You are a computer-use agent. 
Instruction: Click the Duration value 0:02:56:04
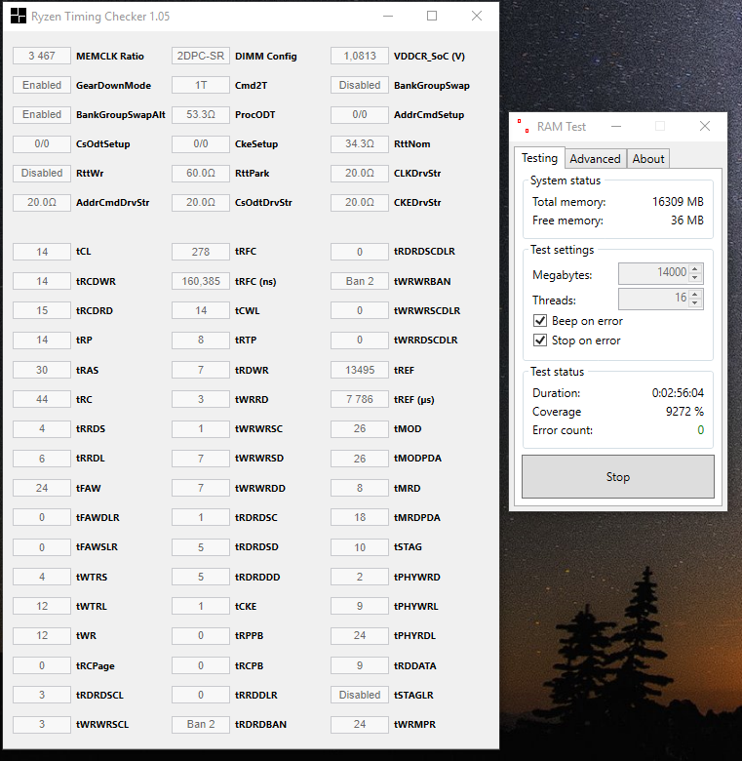(678, 392)
